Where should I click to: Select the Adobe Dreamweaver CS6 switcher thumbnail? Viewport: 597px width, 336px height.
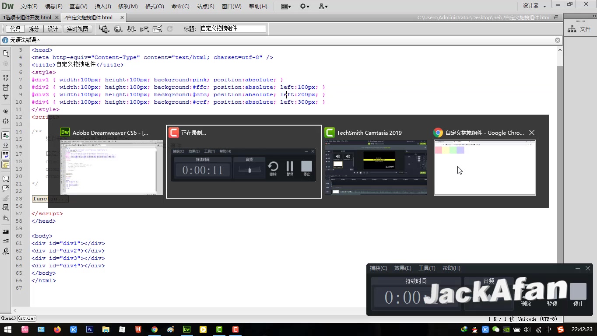click(112, 168)
